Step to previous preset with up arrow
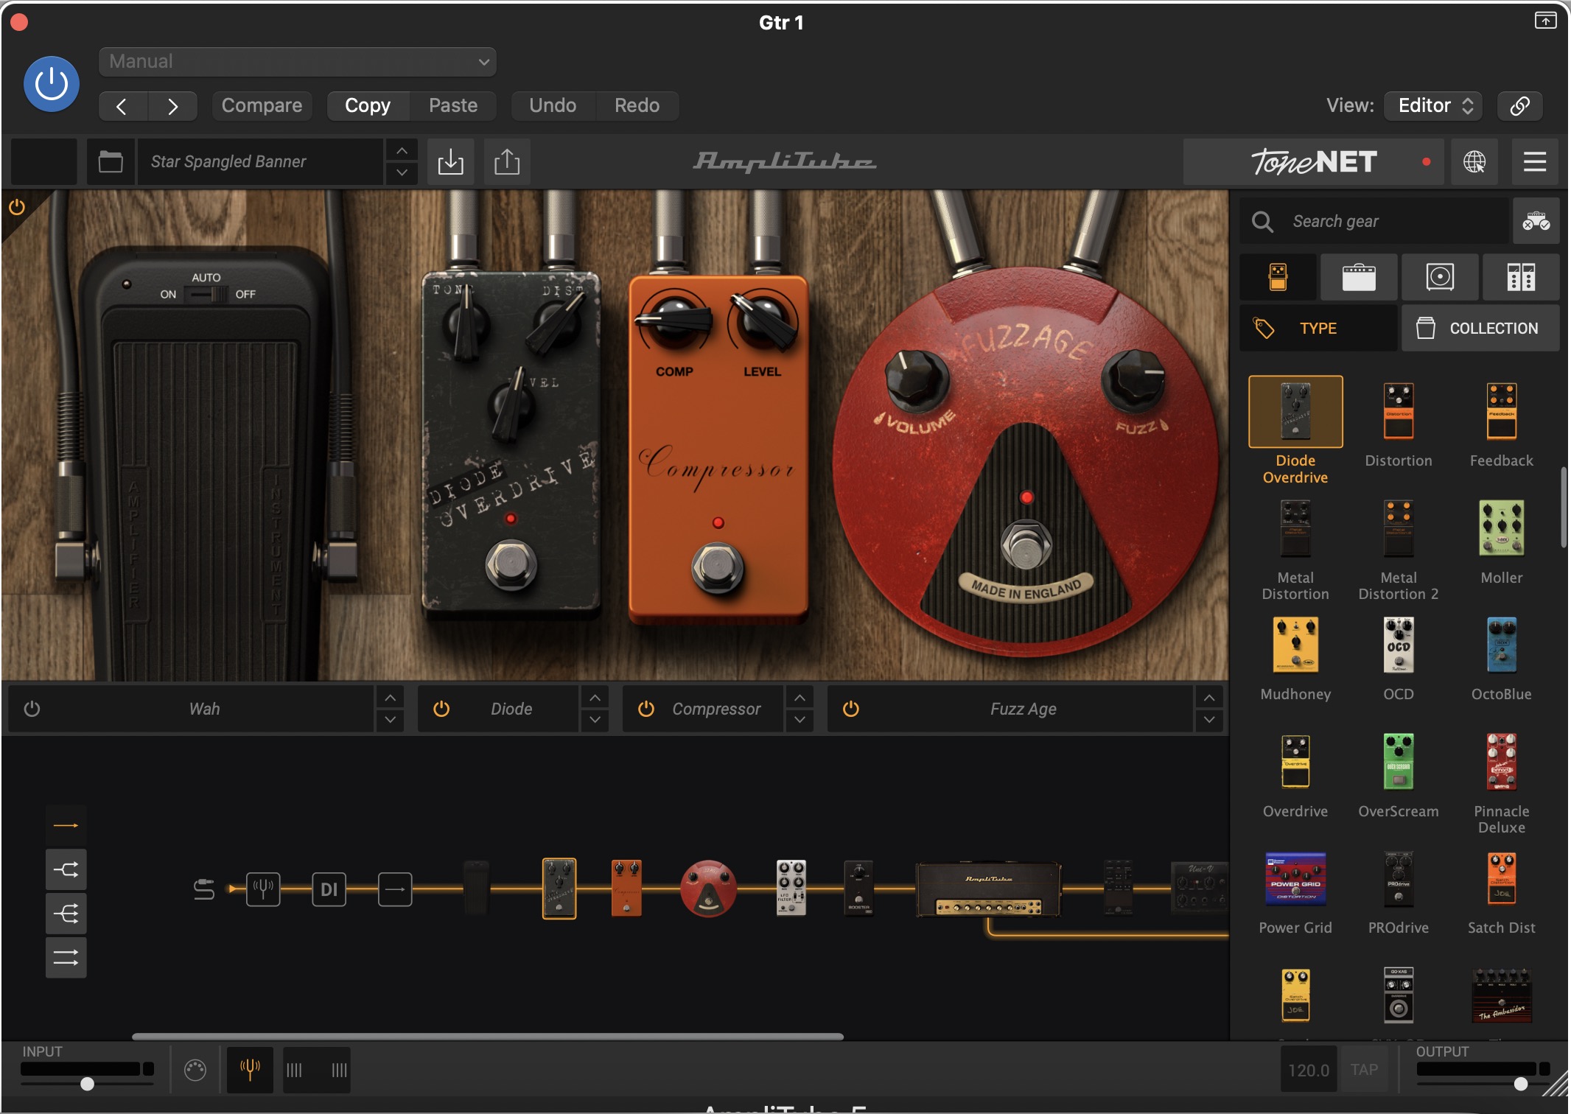The image size is (1571, 1114). click(402, 150)
